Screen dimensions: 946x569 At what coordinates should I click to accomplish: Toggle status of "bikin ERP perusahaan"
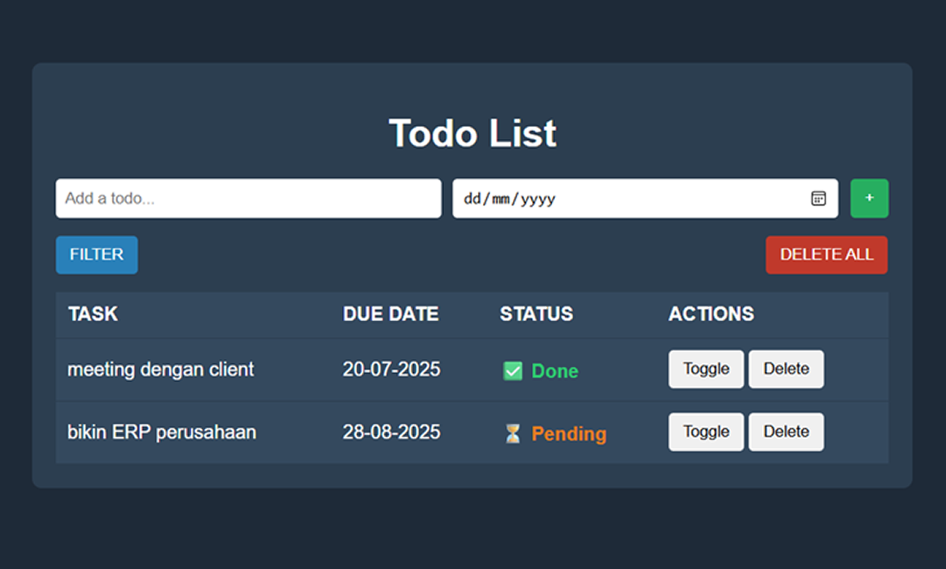[706, 432]
